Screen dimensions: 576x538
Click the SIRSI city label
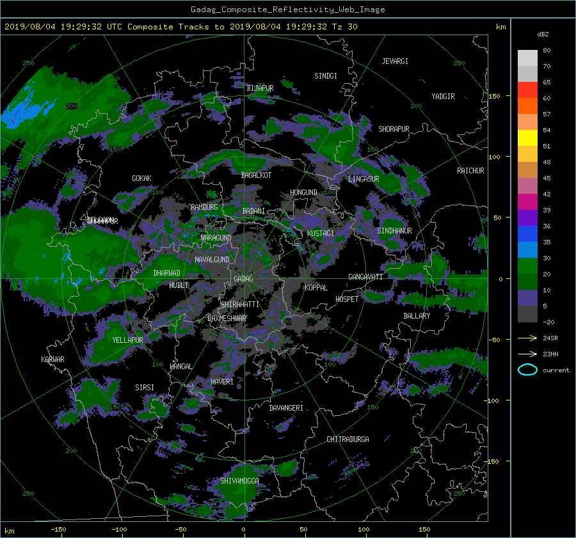pyautogui.click(x=145, y=388)
